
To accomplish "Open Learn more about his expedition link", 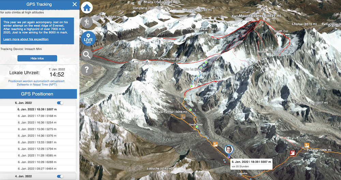I will point(26,39).
